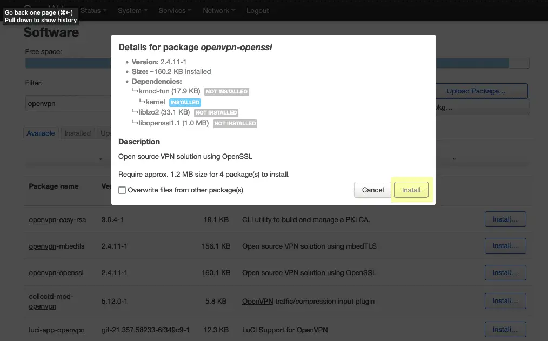Click the 156.1 KB size cell
548x341 pixels.
click(216, 246)
